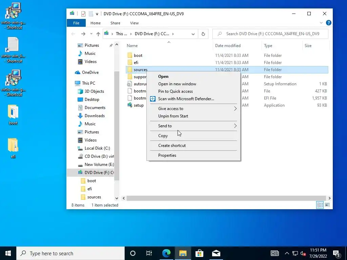Open Task View from the taskbar
This screenshot has width=347, height=260.
point(149,253)
